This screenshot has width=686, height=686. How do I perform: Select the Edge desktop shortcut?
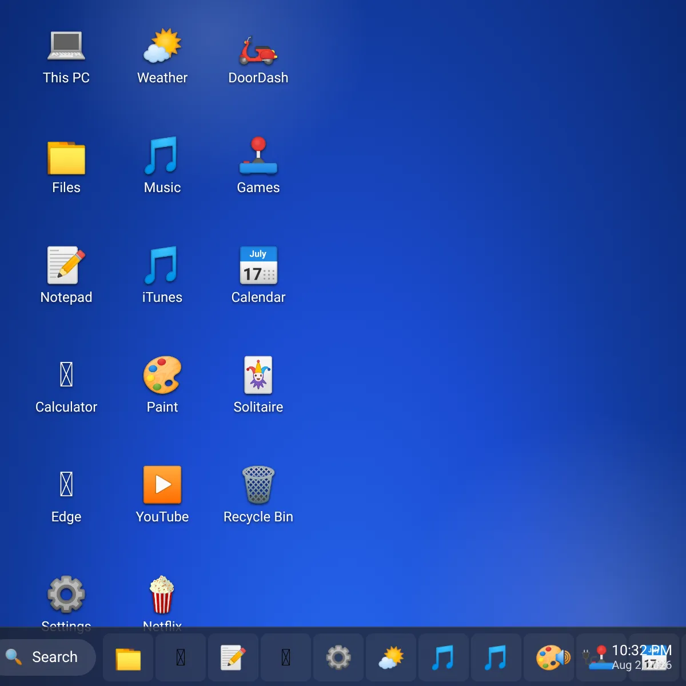click(x=66, y=496)
